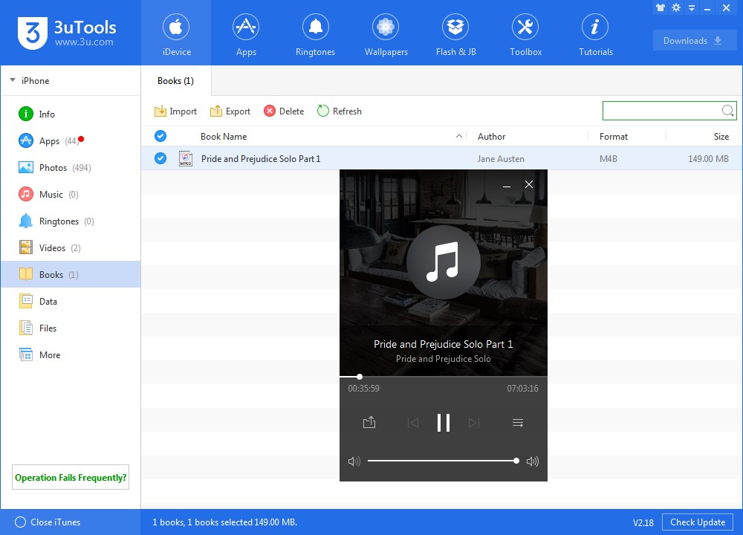
Task: Uncheck Pride and Prejudice Solo Part 1
Action: pos(160,158)
